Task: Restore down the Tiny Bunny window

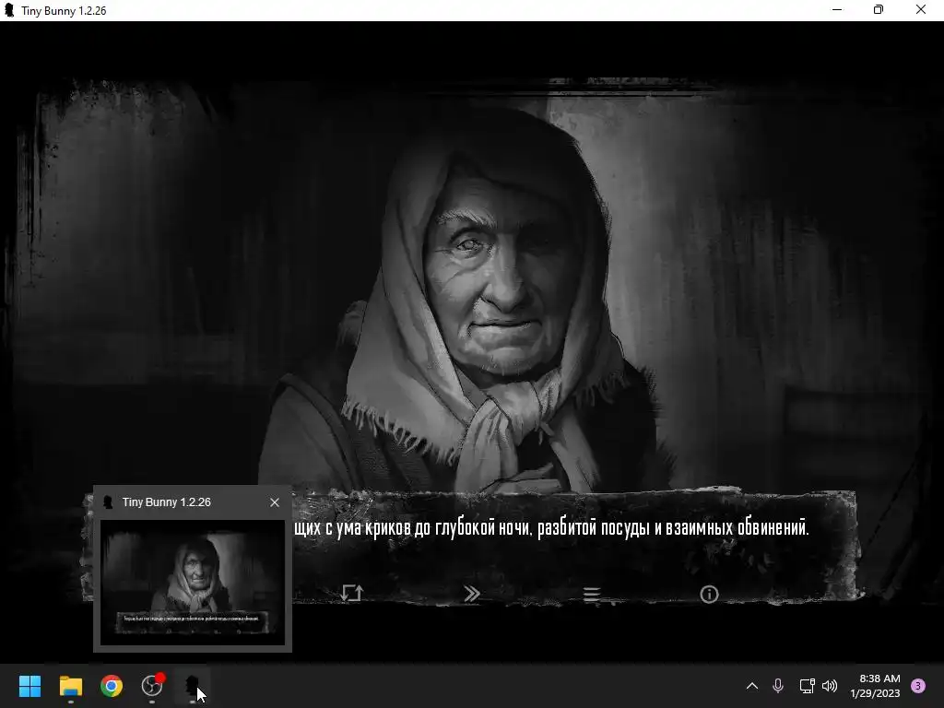Action: point(879,9)
